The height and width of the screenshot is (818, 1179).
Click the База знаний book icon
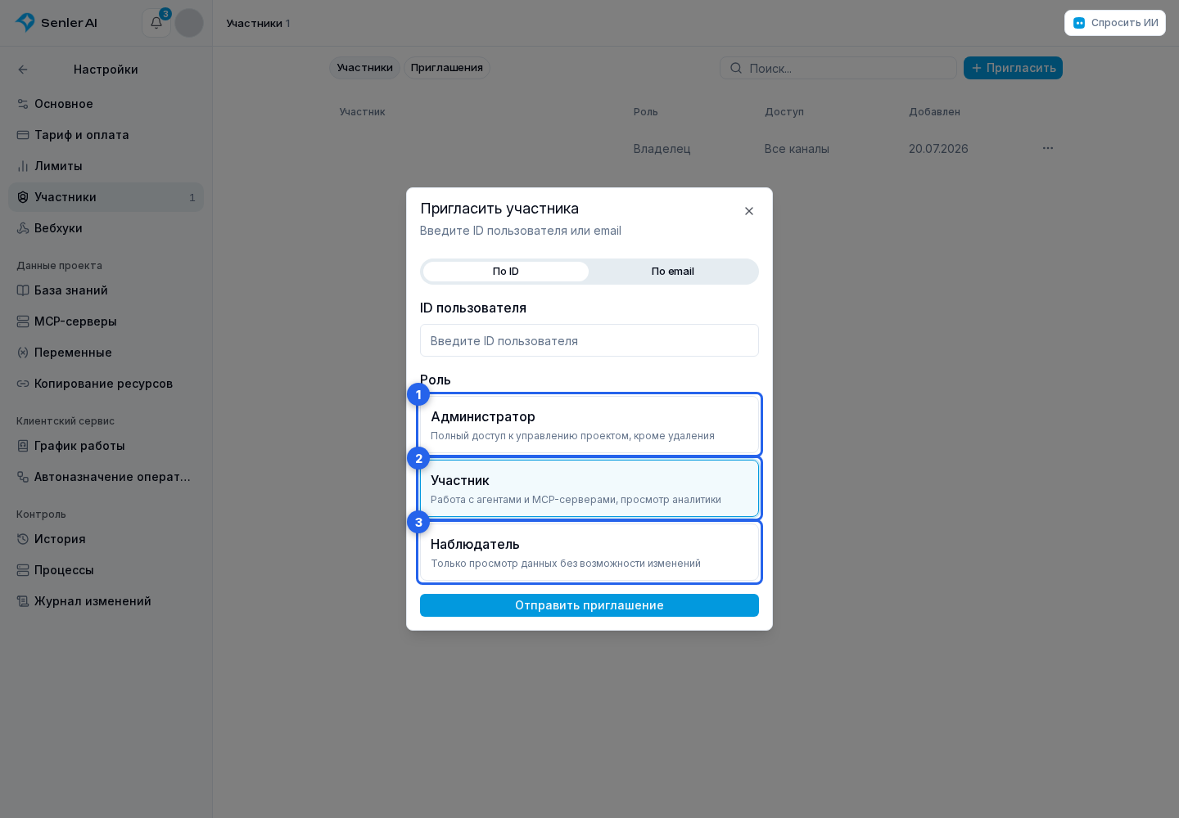click(x=23, y=290)
